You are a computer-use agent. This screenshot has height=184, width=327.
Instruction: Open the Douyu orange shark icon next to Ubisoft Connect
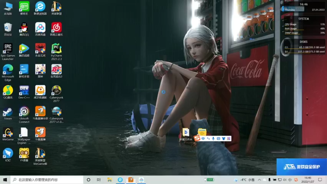pyautogui.click(x=40, y=113)
